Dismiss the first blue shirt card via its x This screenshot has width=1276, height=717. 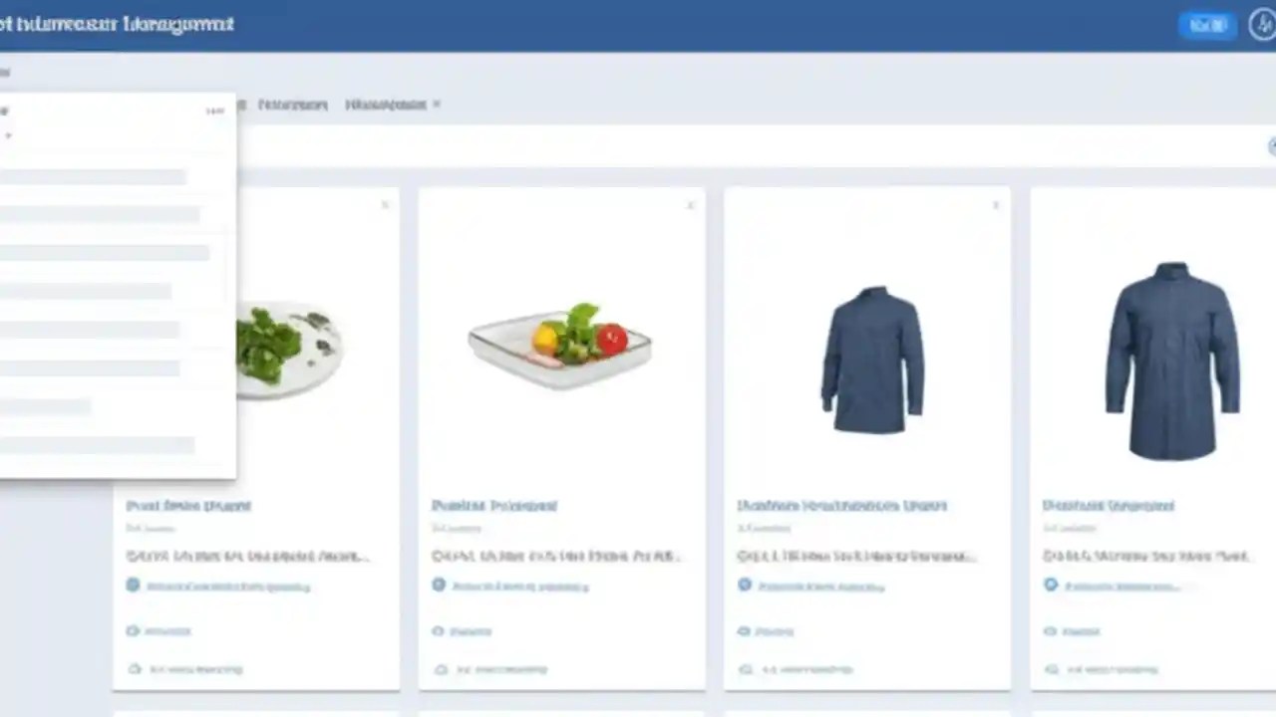[995, 205]
